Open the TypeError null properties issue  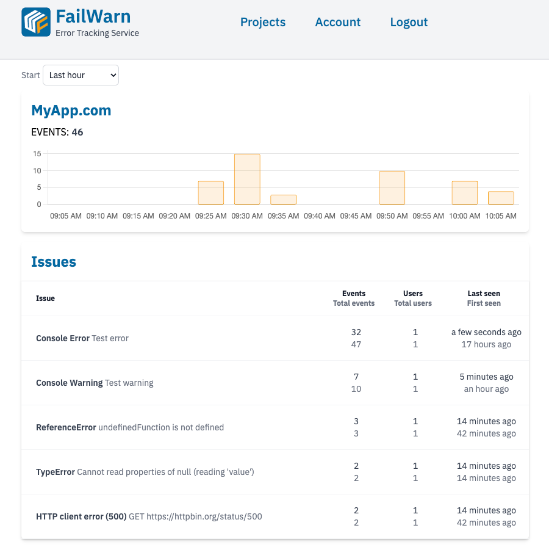point(56,472)
